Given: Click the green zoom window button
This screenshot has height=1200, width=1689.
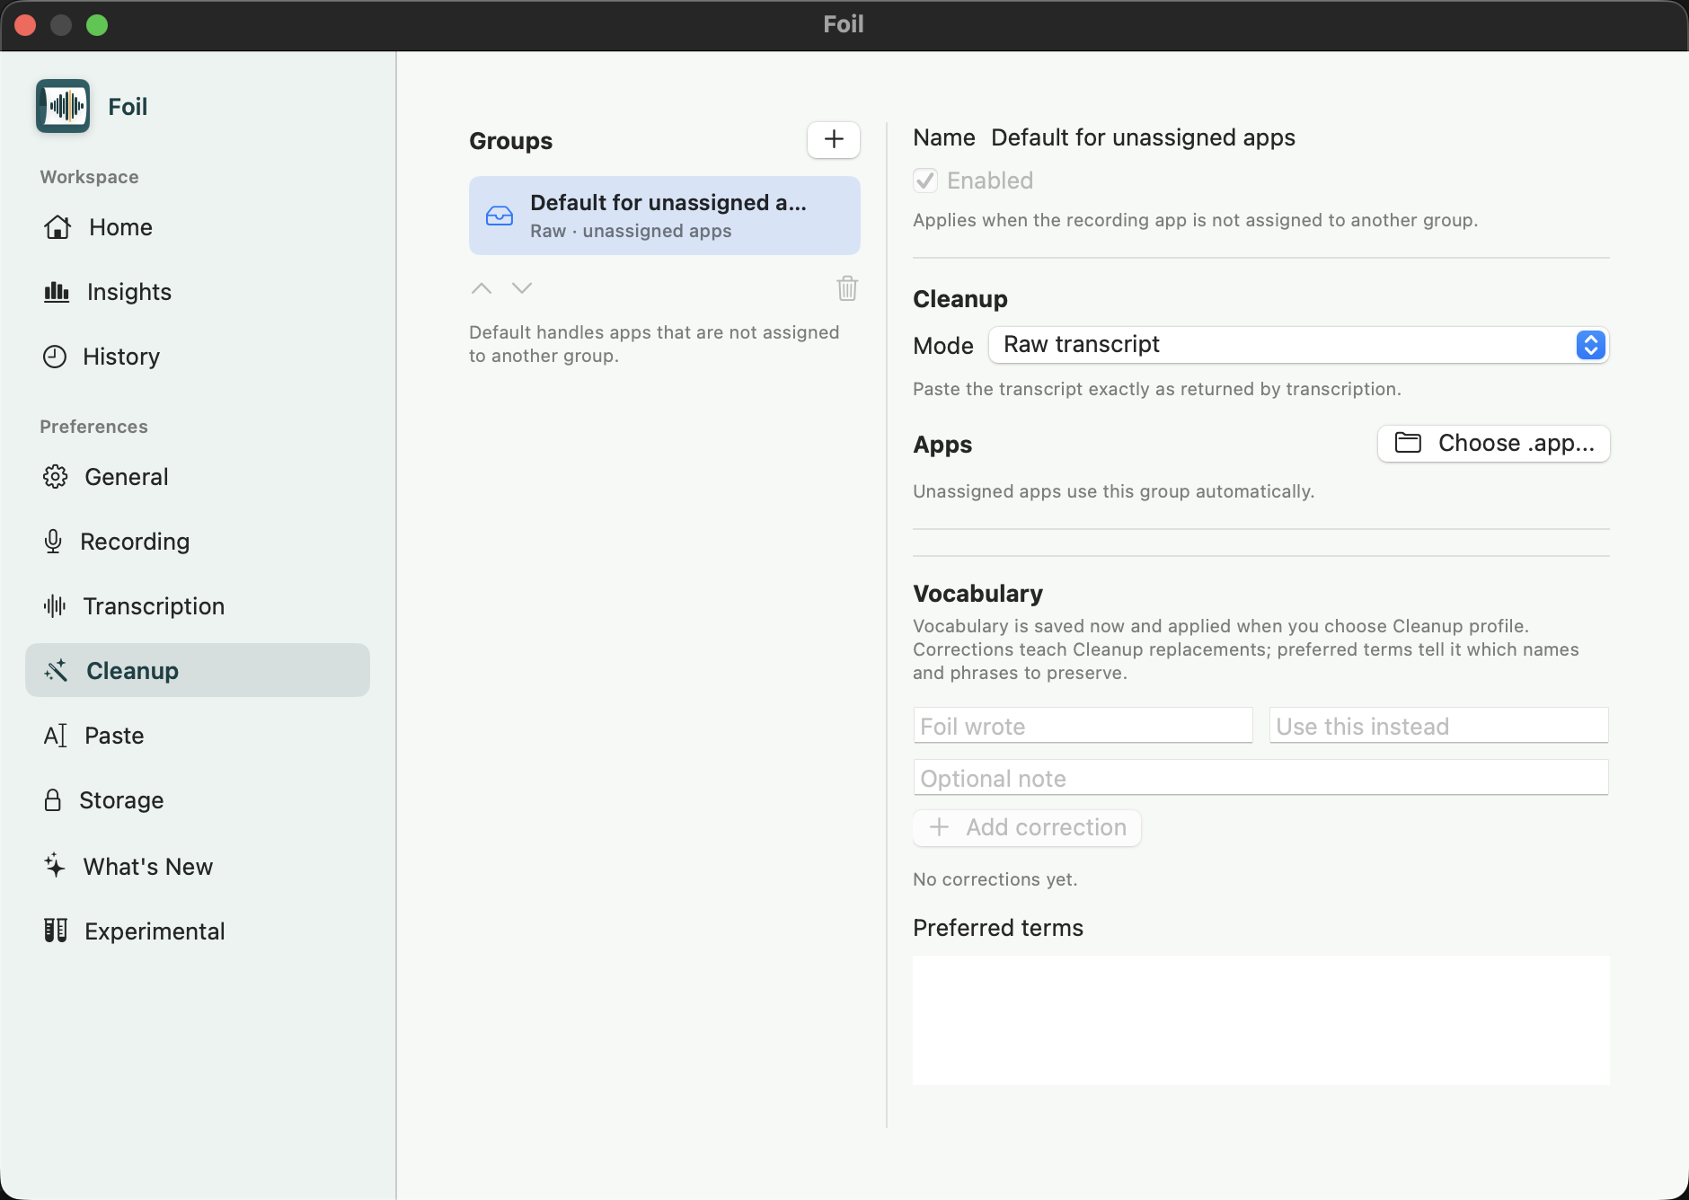Looking at the screenshot, I should 97,25.
